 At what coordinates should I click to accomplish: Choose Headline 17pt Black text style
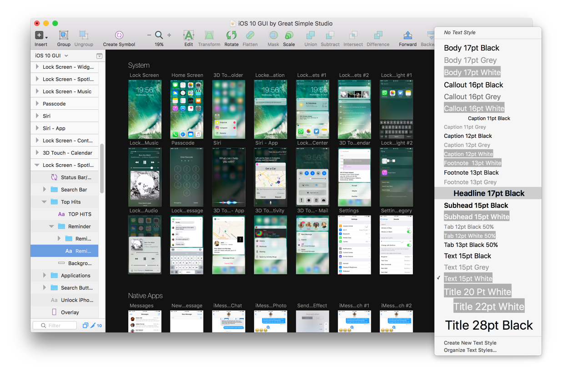click(x=488, y=193)
